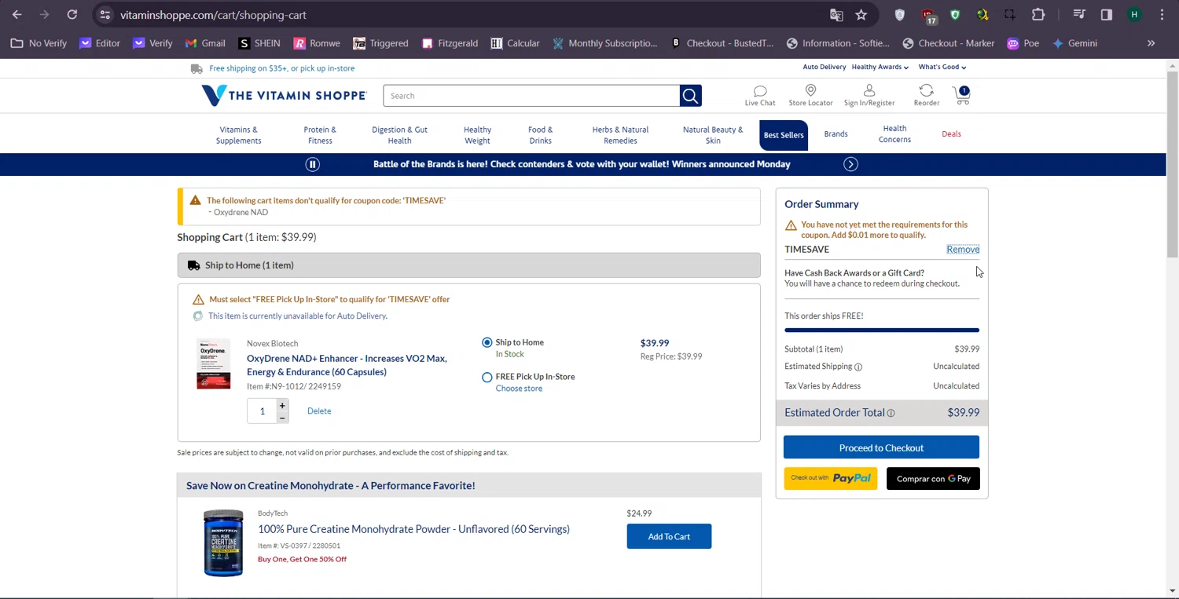Open the 100% Pure Creatine Monohydrate link
The height and width of the screenshot is (599, 1179).
point(413,529)
